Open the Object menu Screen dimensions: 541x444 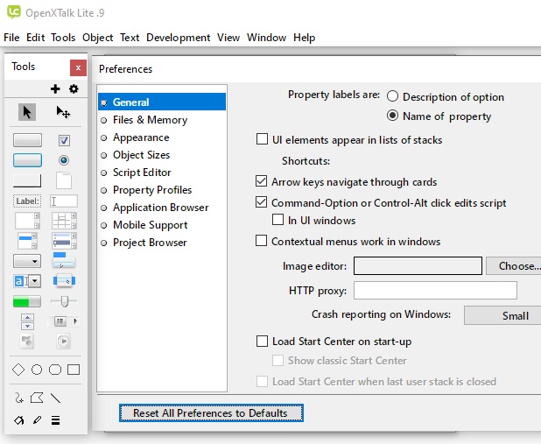pos(98,38)
